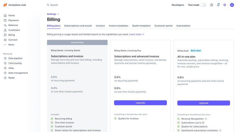Click the Radar shortcut clock icon

point(5,78)
